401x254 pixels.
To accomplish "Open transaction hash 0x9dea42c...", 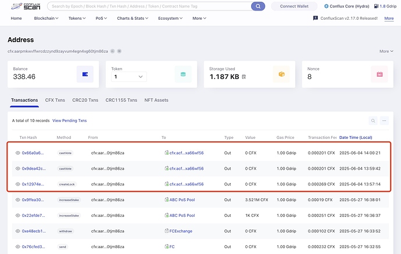I will tap(34, 169).
